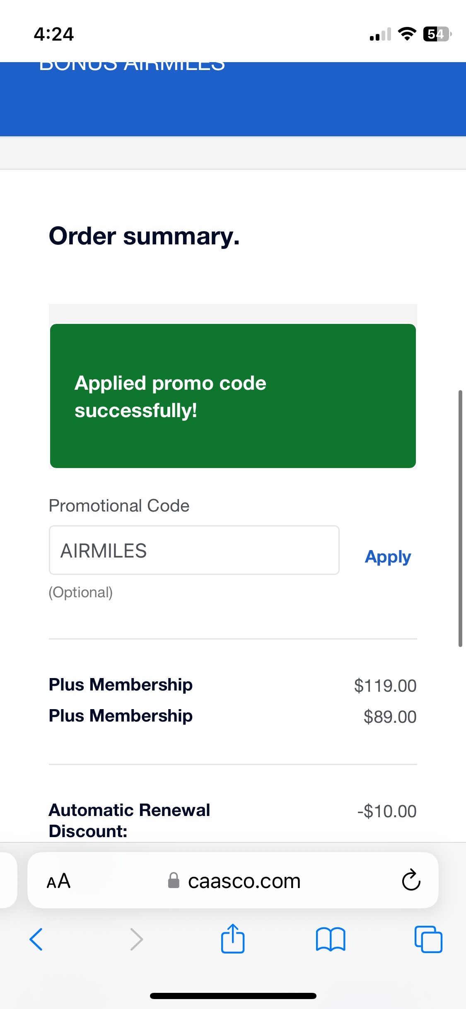Show all open tabs icon
Image resolution: width=466 pixels, height=1009 pixels.
pyautogui.click(x=428, y=939)
